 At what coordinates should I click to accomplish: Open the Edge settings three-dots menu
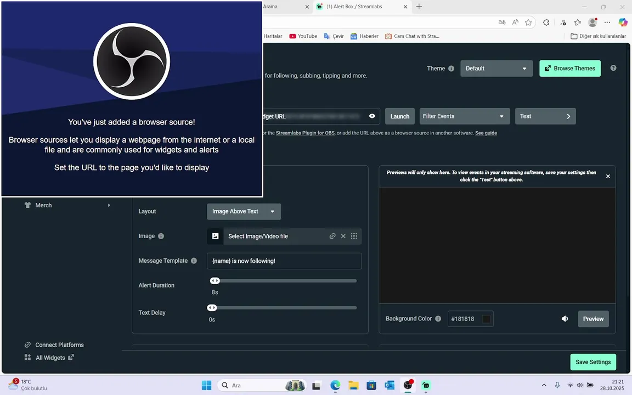click(x=607, y=22)
